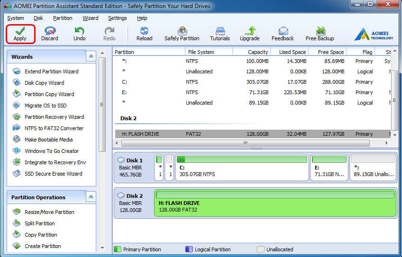Image resolution: width=402 pixels, height=257 pixels.
Task: Open the Settings menu
Action: [x=118, y=18]
